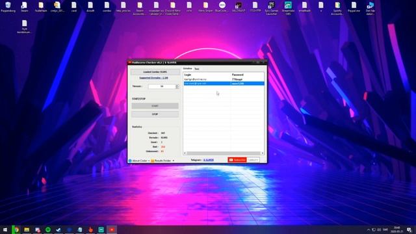Click the Login column header
416x234 pixels.
(x=207, y=75)
